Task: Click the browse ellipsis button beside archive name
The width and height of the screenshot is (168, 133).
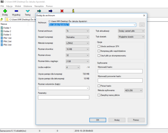Action: tap(142, 25)
